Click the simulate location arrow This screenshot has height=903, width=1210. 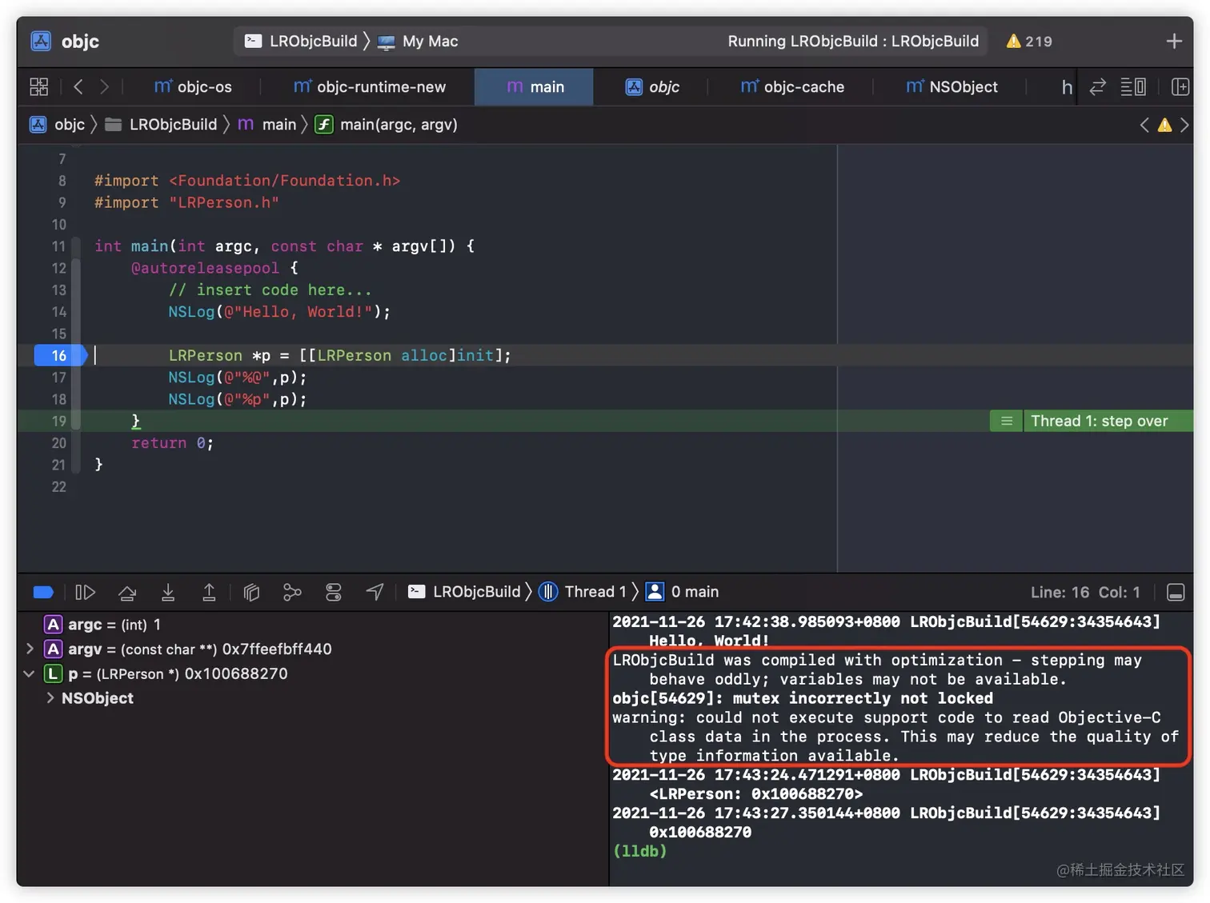375,592
